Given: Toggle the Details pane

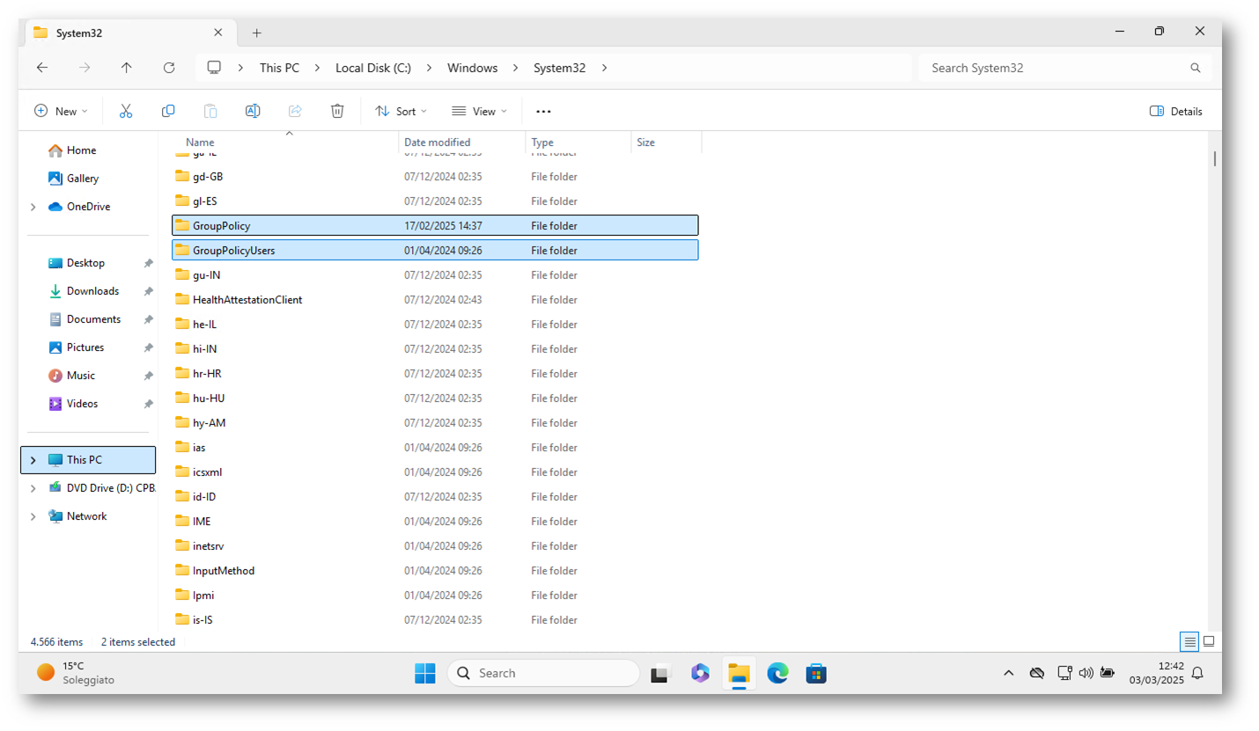Looking at the screenshot, I should coord(1175,111).
